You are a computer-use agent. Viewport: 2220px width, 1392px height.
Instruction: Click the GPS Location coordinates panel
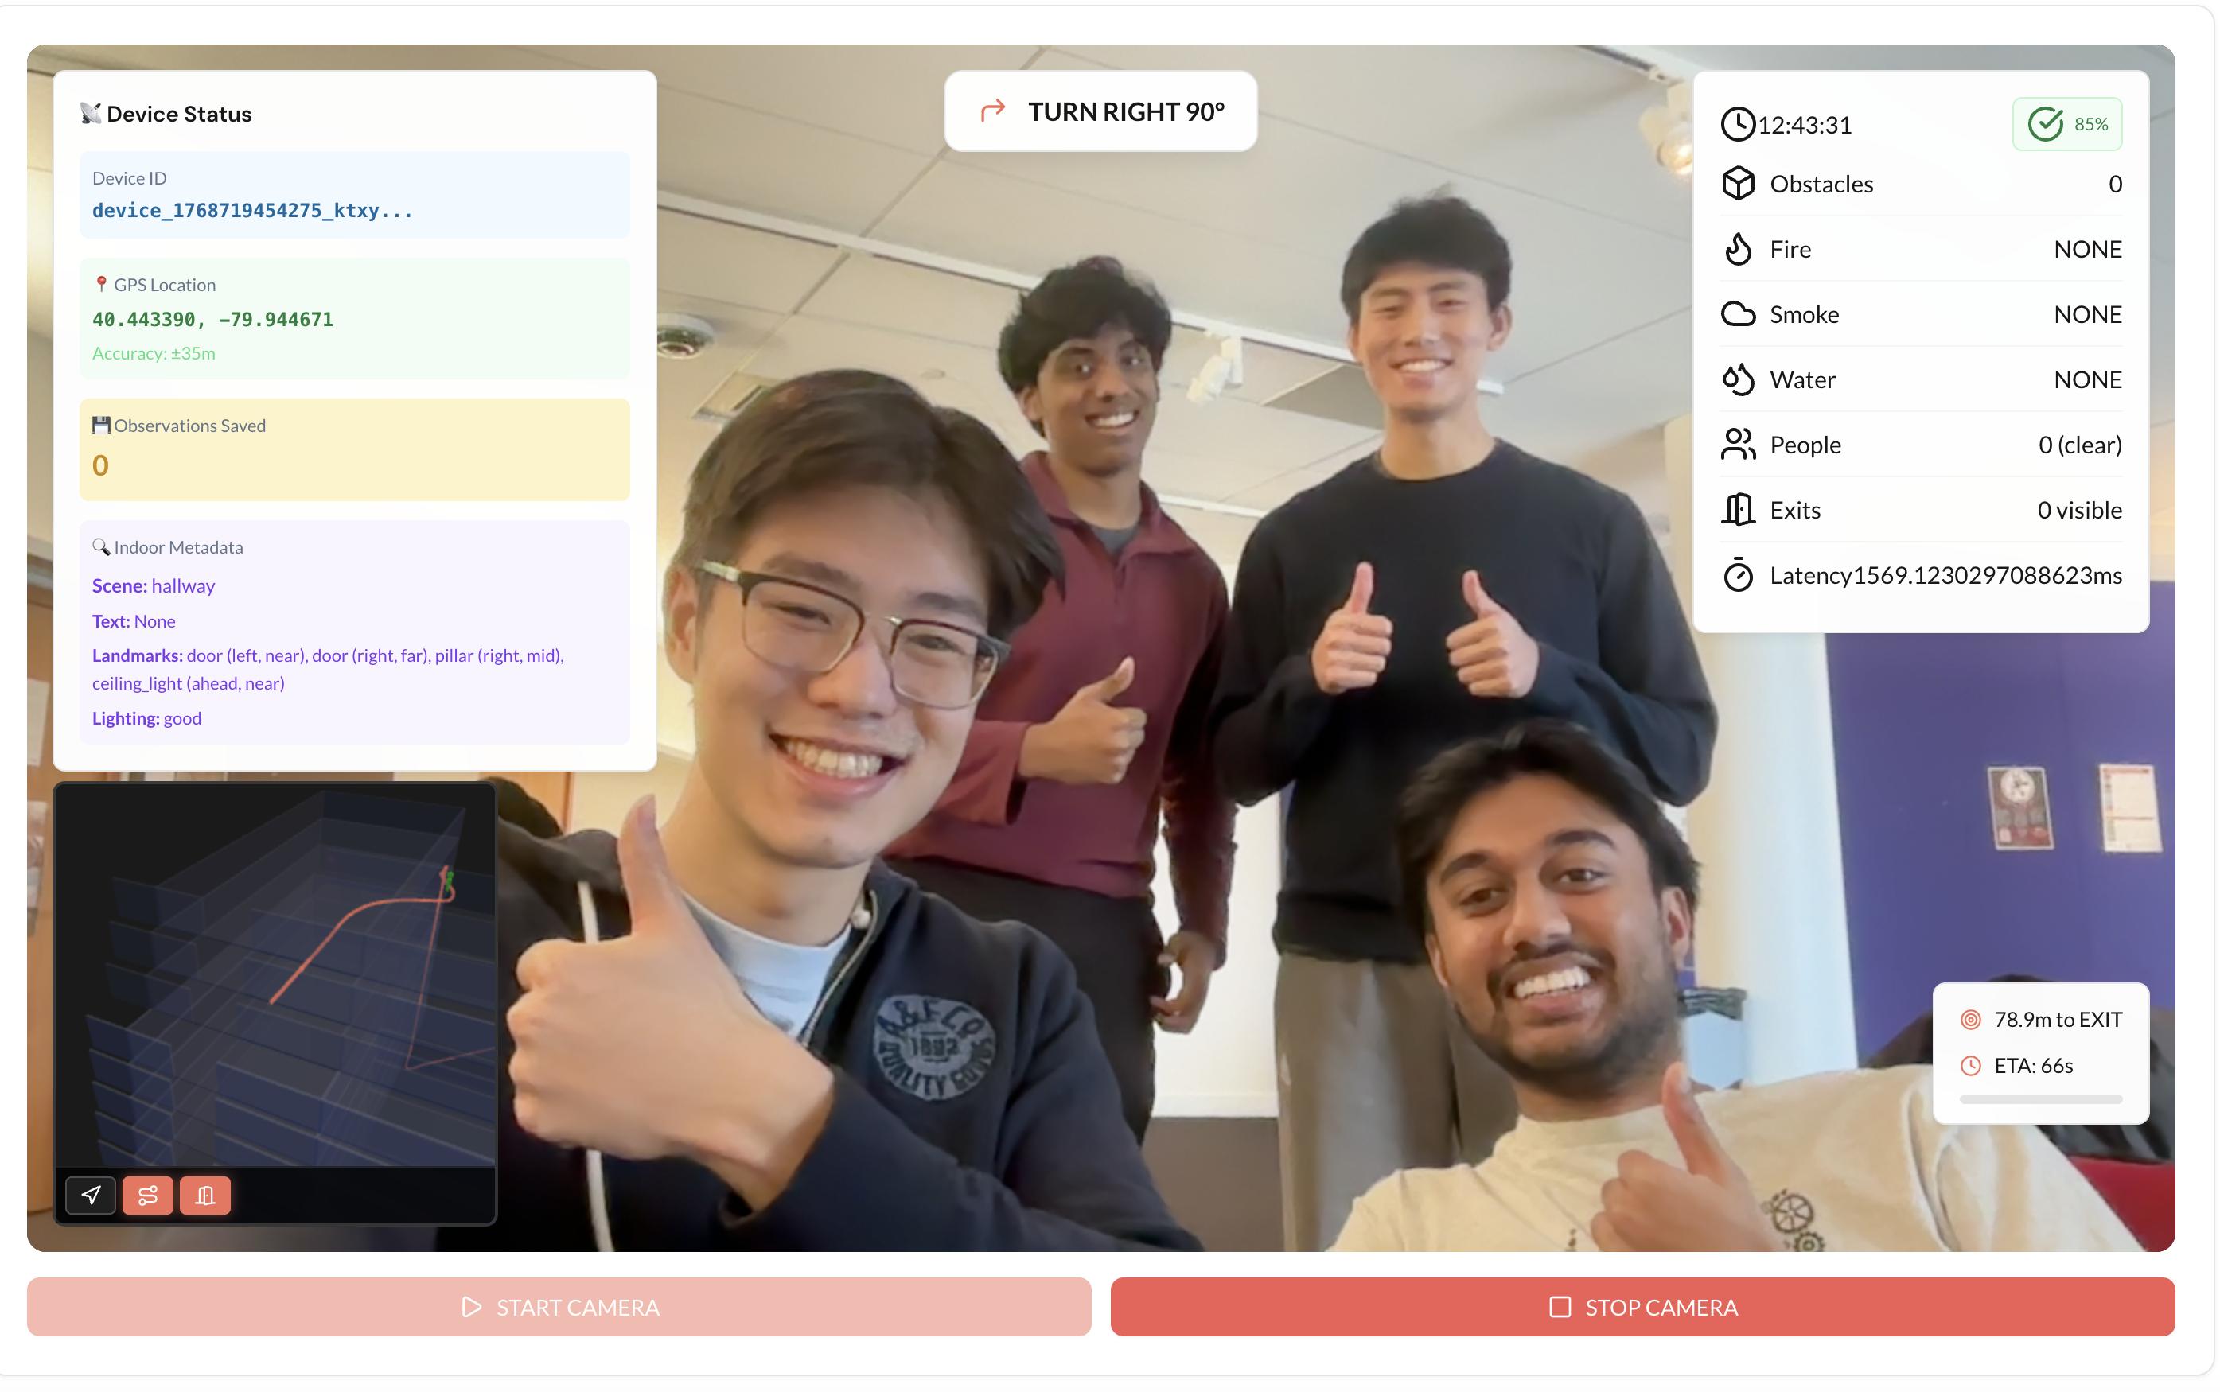click(355, 318)
